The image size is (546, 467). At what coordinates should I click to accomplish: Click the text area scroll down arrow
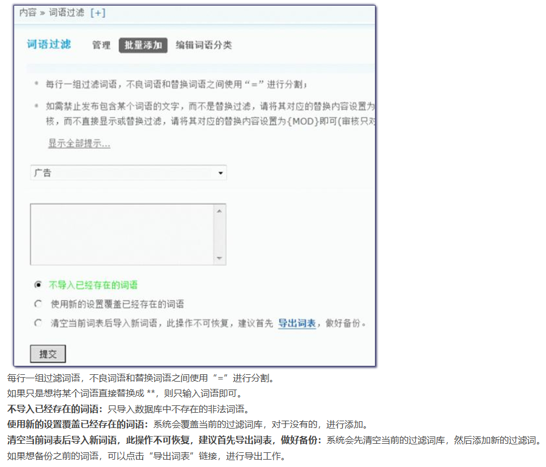point(220,258)
